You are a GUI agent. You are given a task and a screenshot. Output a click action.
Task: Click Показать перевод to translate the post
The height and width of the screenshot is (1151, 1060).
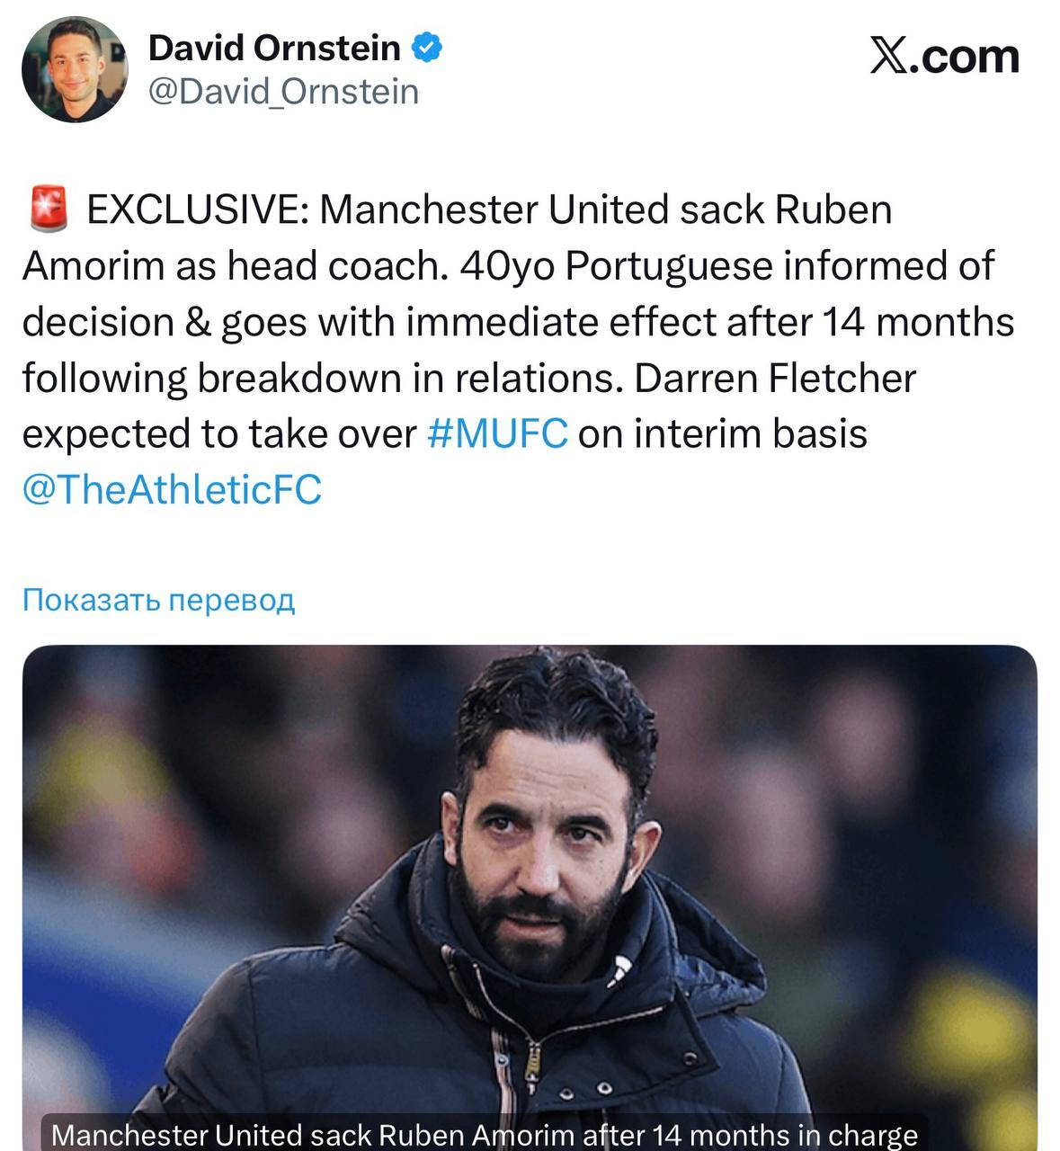click(x=158, y=600)
